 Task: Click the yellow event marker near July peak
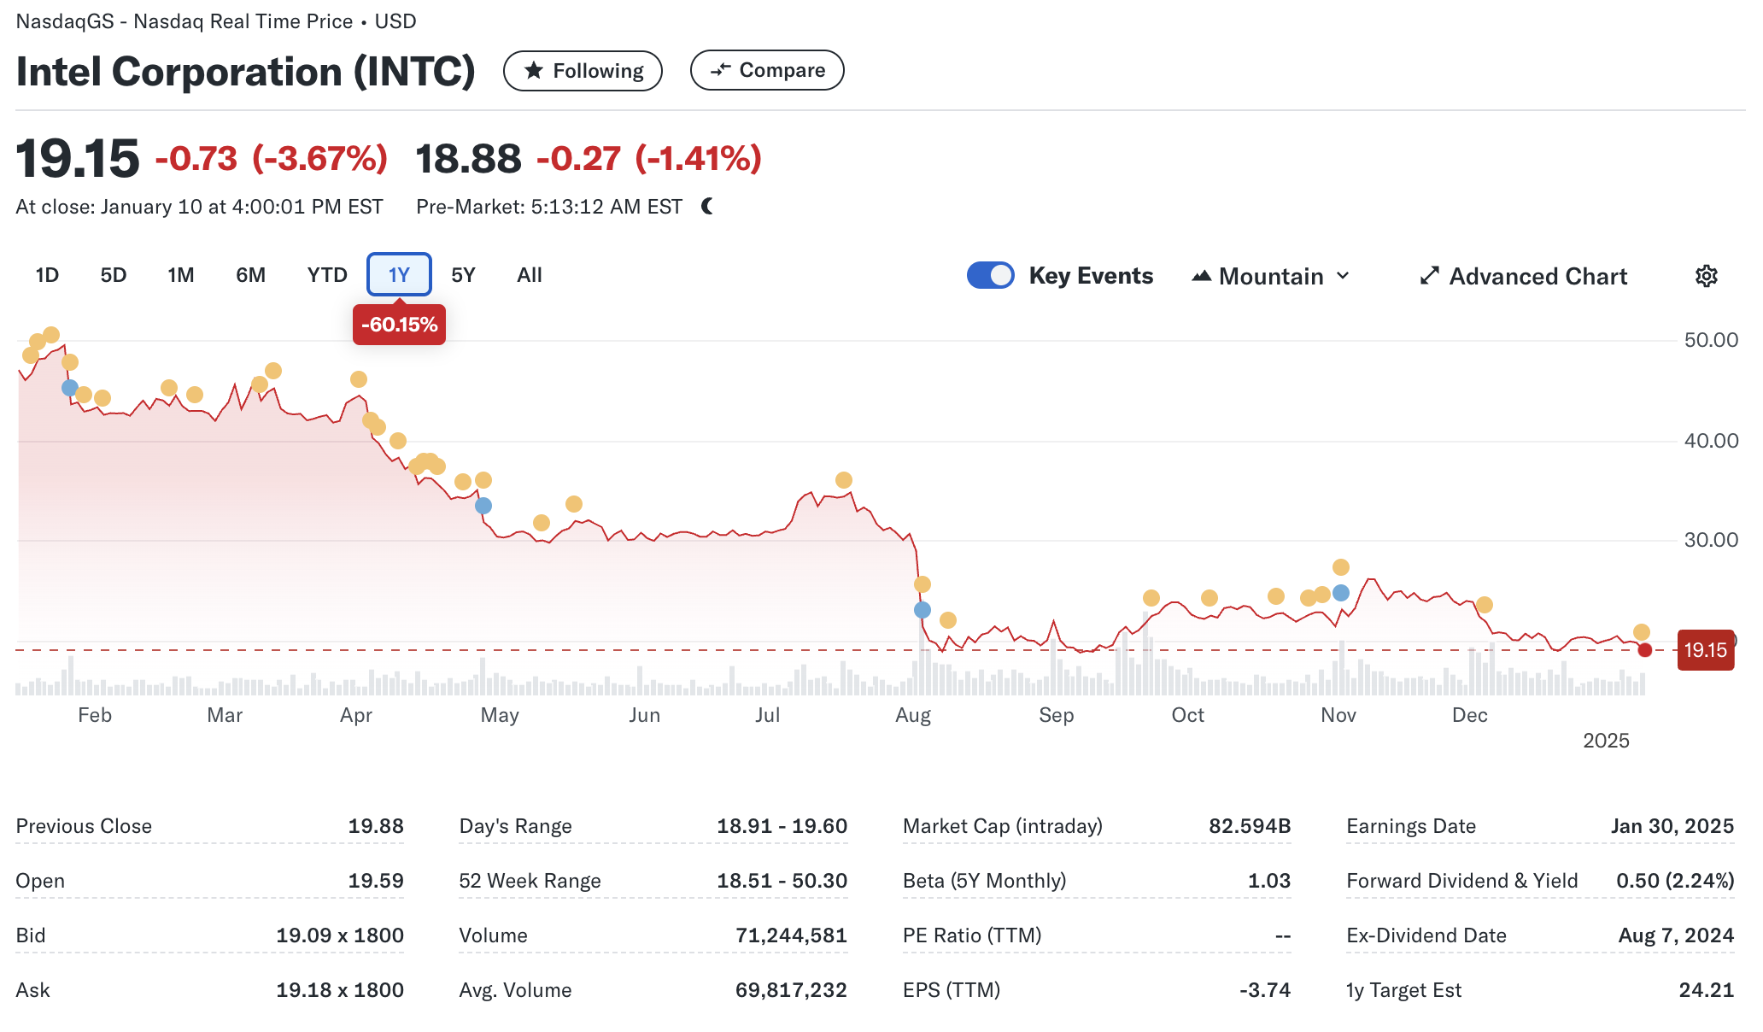tap(844, 480)
